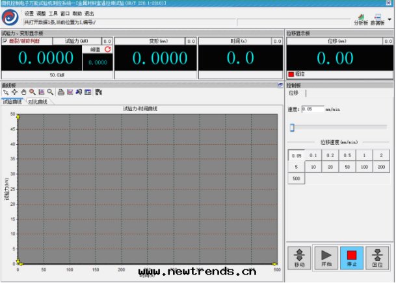The height and width of the screenshot is (283, 396).
Task: Open the 设置 menu
Action: point(29,13)
